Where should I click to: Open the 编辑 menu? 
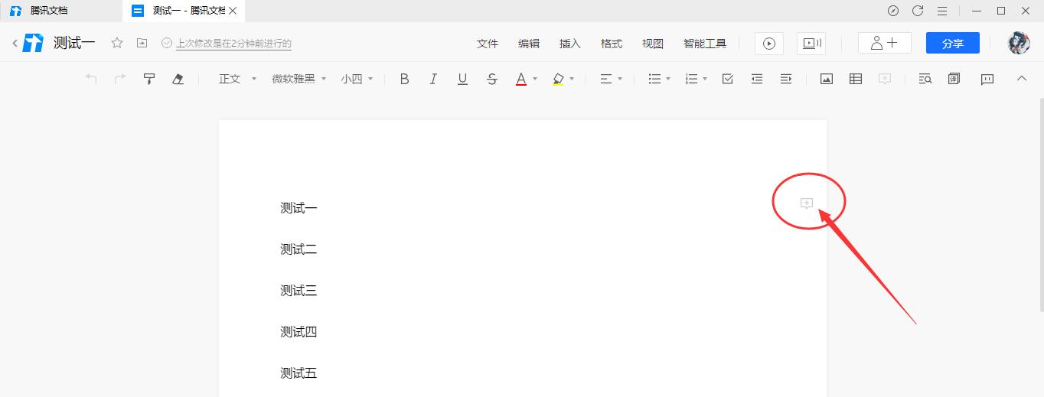click(x=529, y=44)
